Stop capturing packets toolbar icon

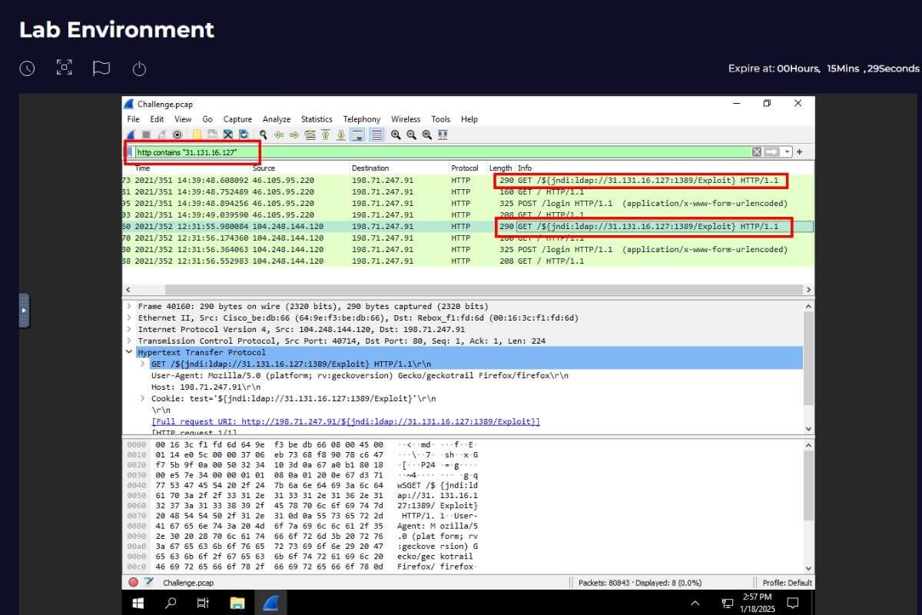click(x=146, y=135)
